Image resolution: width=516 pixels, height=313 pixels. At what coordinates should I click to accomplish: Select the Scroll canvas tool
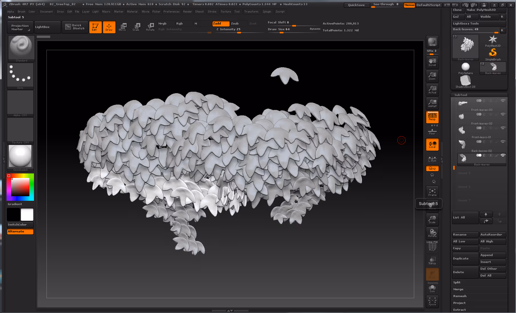point(432,62)
